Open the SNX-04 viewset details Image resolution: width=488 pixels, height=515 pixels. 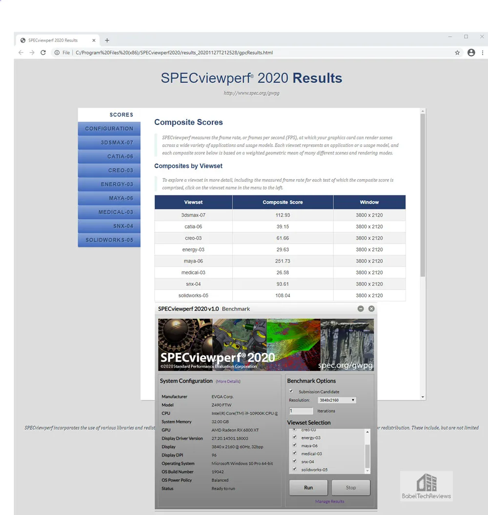click(109, 226)
